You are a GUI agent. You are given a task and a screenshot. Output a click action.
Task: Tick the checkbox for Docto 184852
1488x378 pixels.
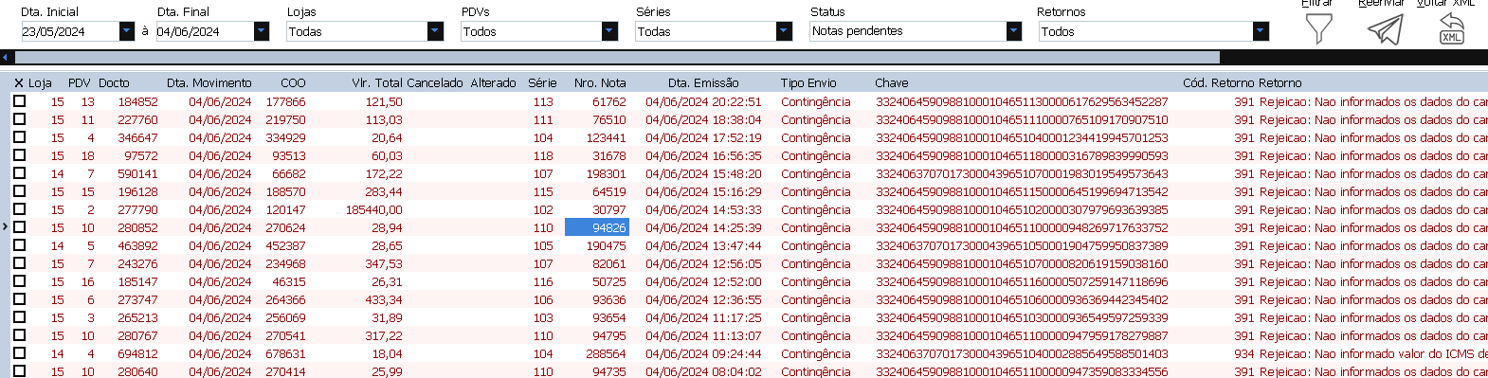pos(19,101)
